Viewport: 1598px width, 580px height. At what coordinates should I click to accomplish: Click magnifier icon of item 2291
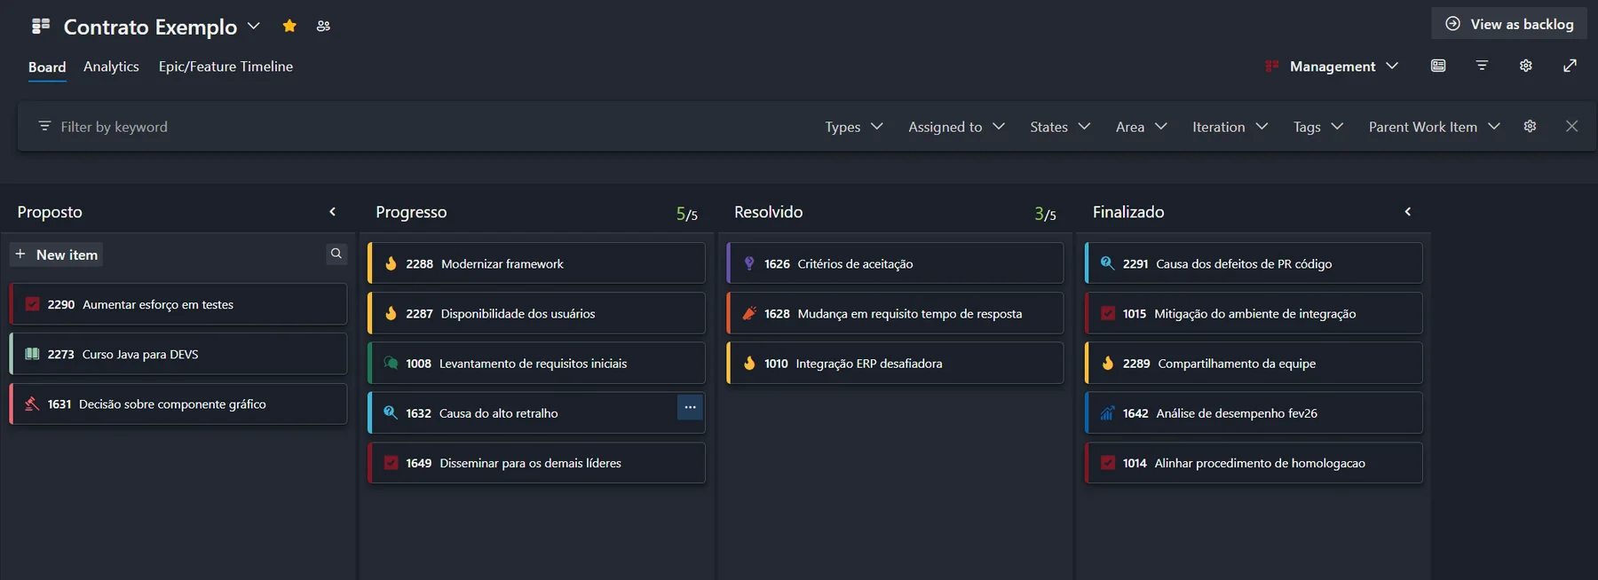click(1107, 263)
